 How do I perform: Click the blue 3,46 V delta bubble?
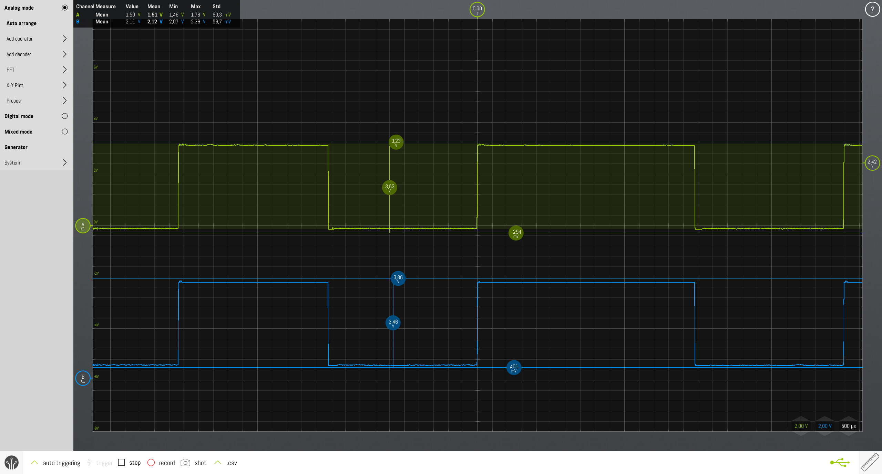[x=393, y=323]
